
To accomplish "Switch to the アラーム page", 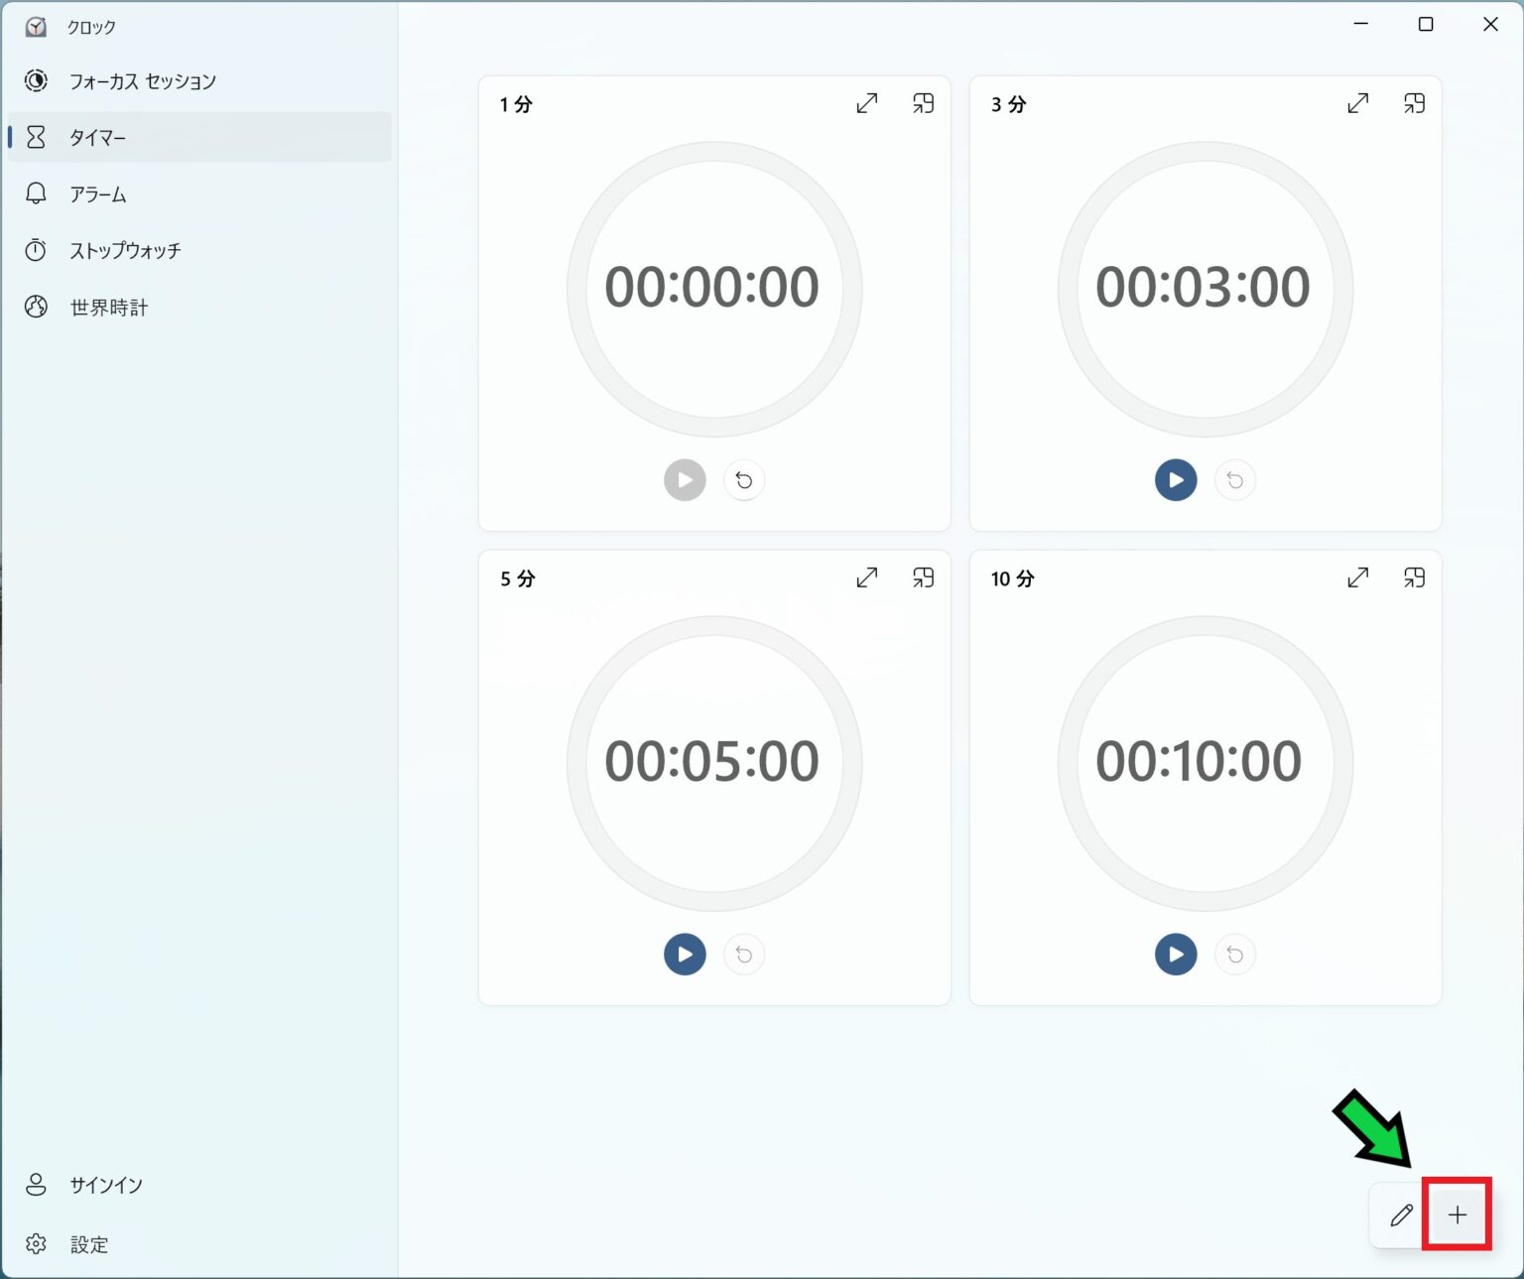I will 97,194.
